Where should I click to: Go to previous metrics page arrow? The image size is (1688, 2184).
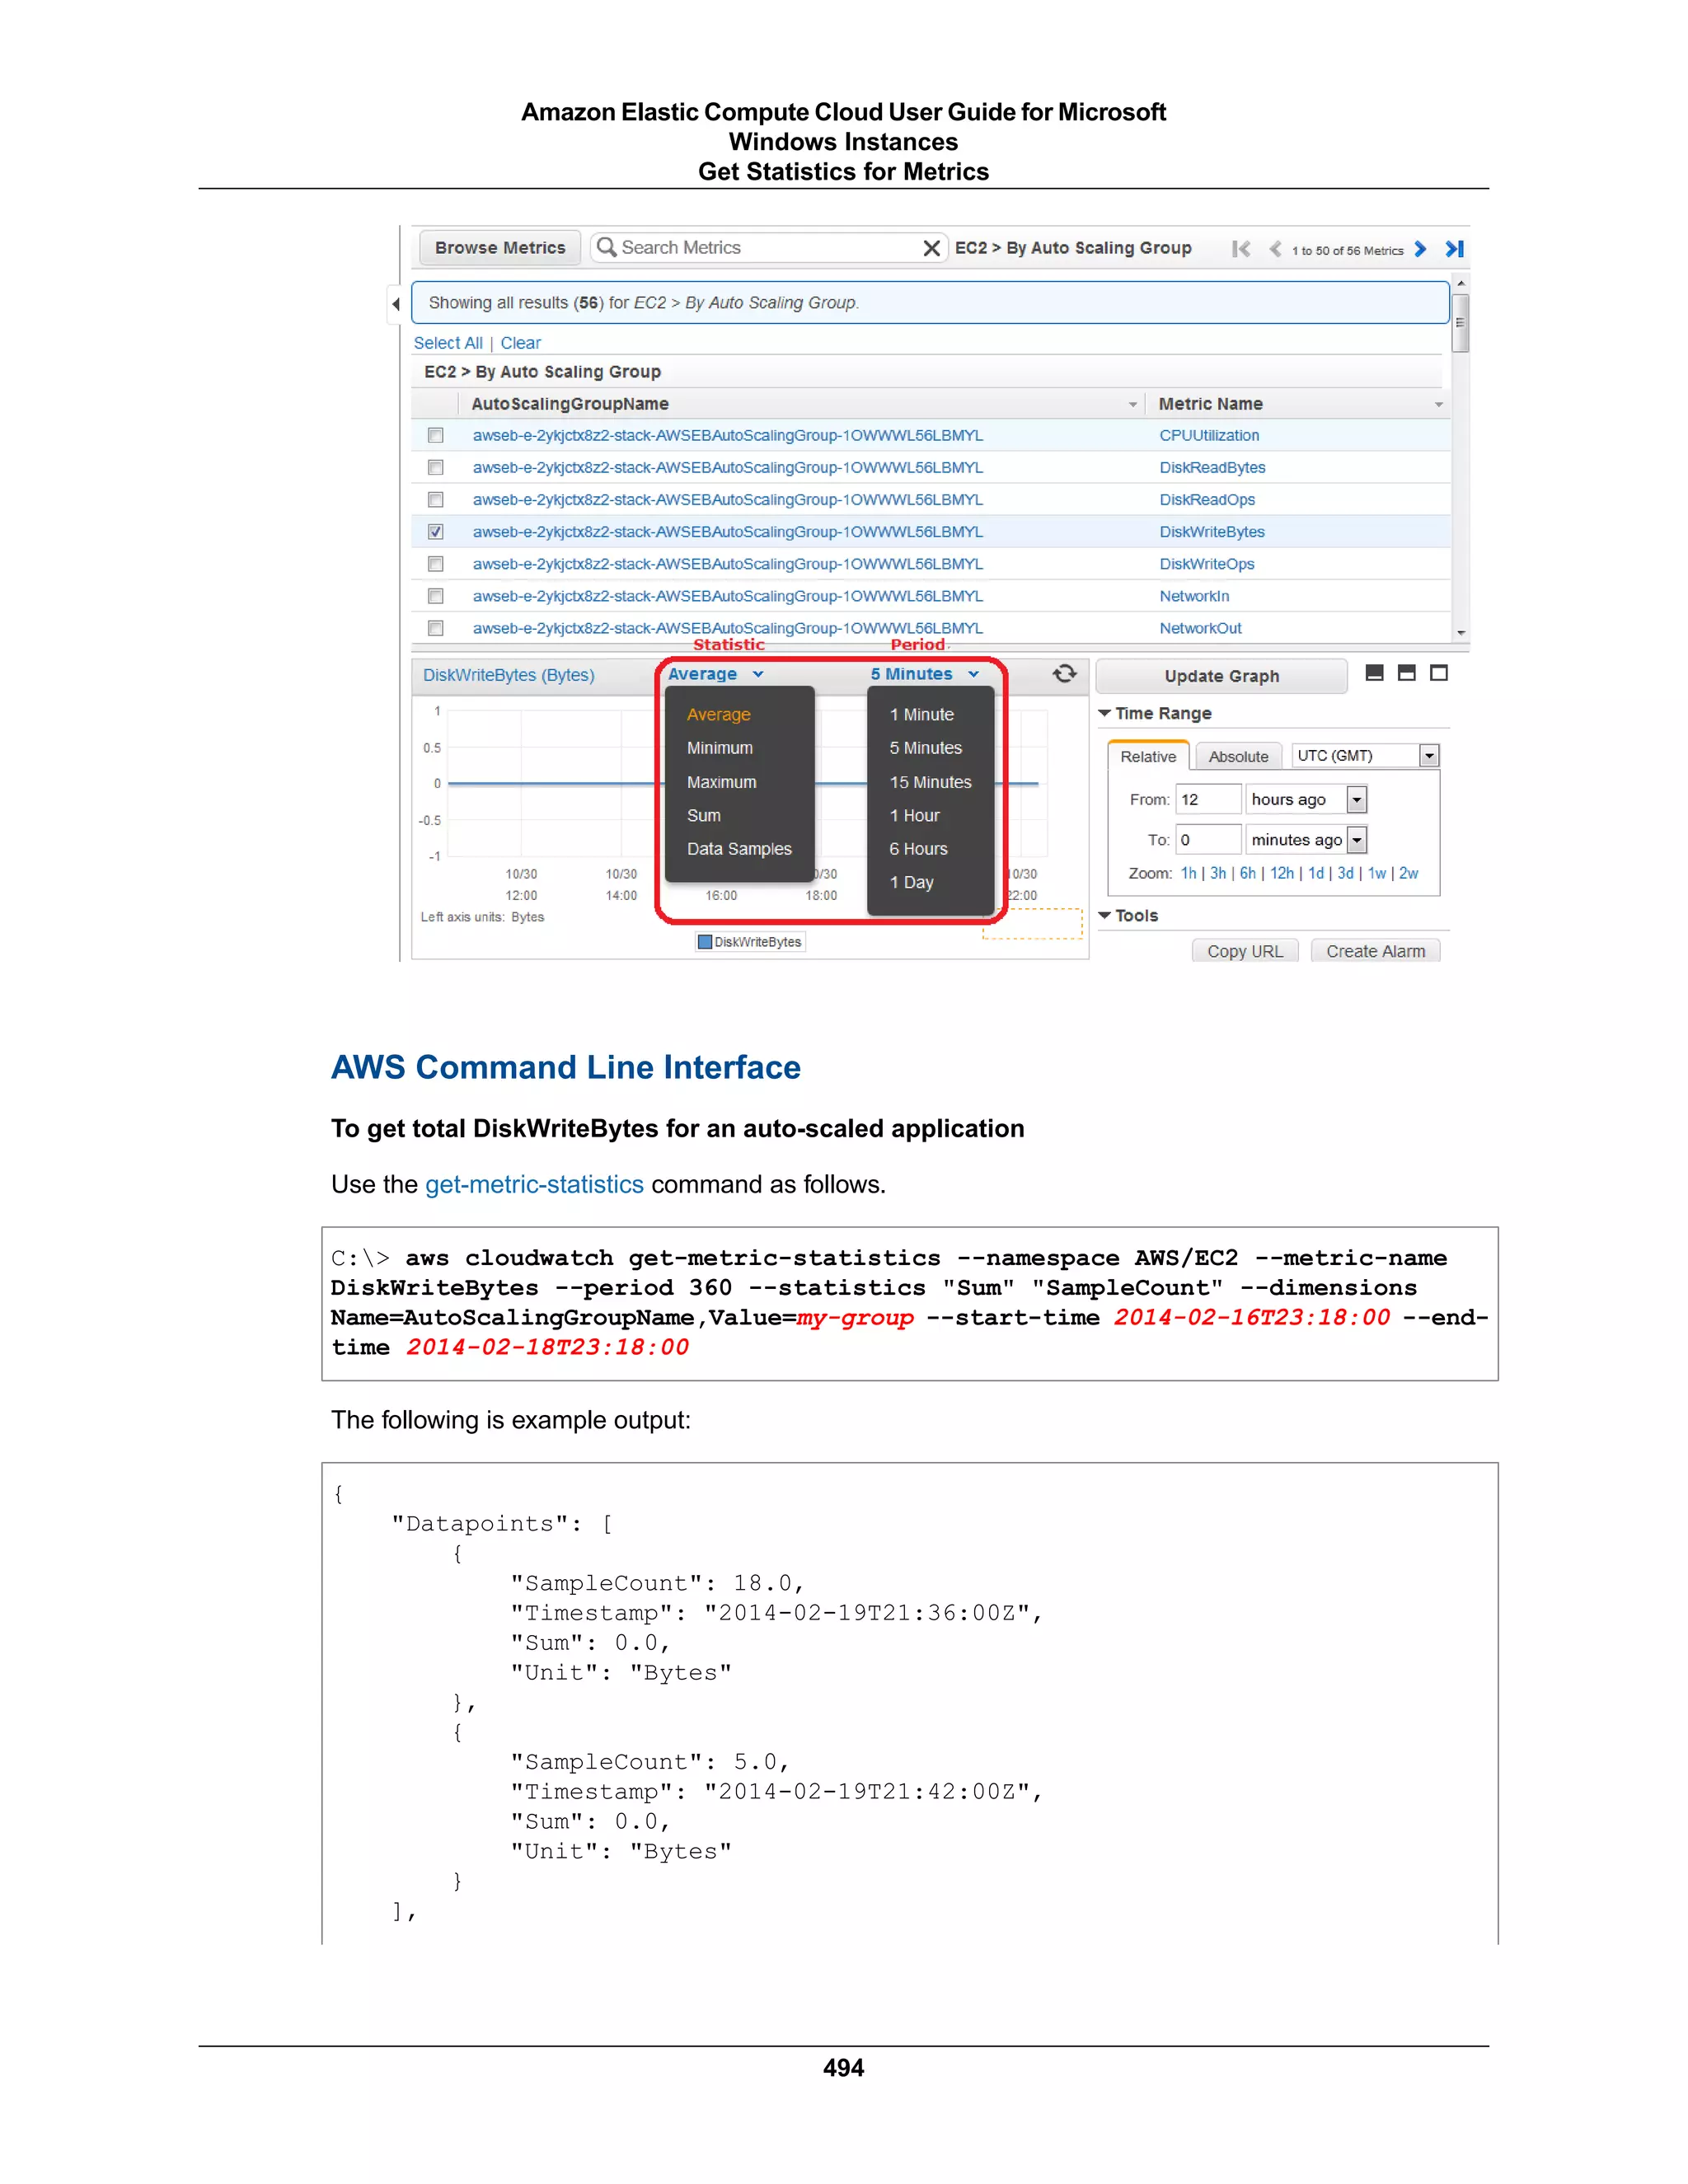pyautogui.click(x=1275, y=249)
